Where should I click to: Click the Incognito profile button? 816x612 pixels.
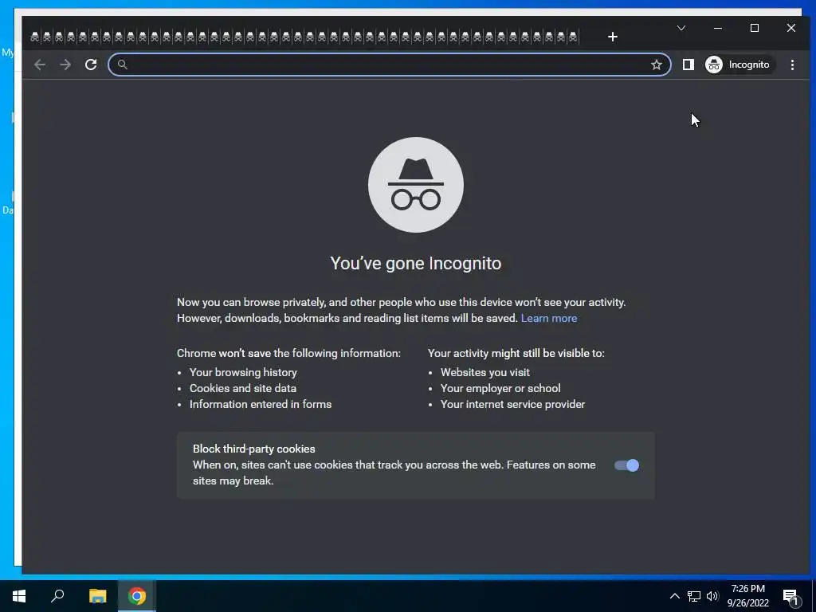pos(739,65)
